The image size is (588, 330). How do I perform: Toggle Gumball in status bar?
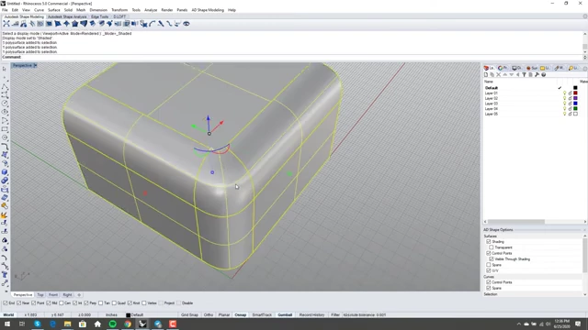click(285, 315)
